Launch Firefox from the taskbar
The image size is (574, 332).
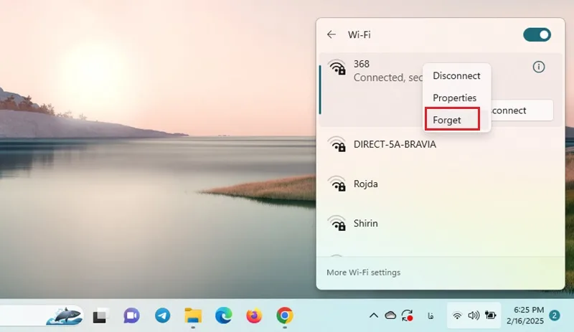pos(254,316)
